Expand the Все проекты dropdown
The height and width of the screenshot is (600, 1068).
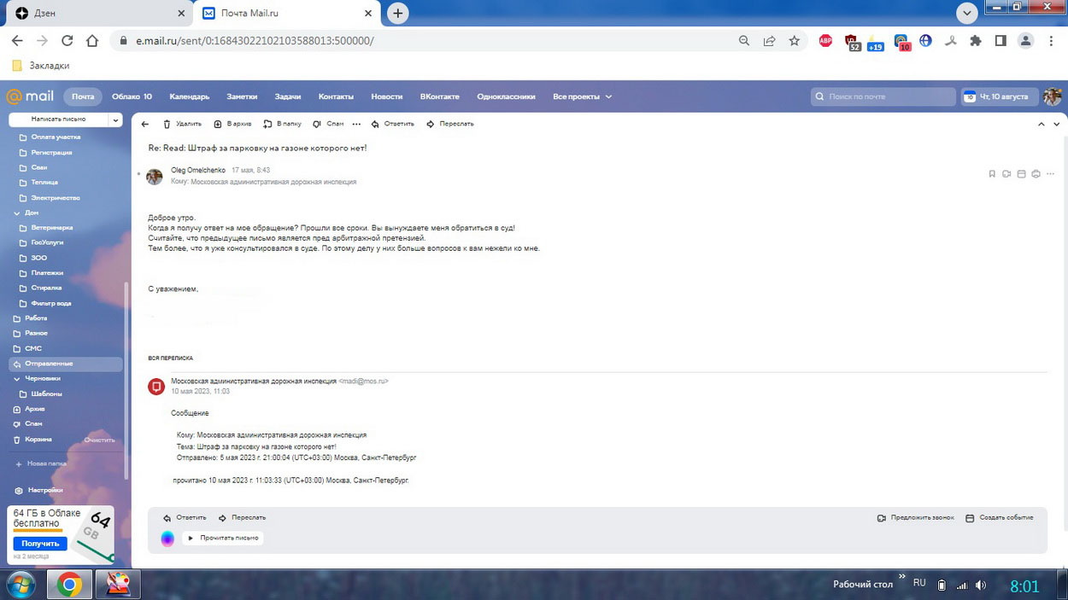pos(582,96)
